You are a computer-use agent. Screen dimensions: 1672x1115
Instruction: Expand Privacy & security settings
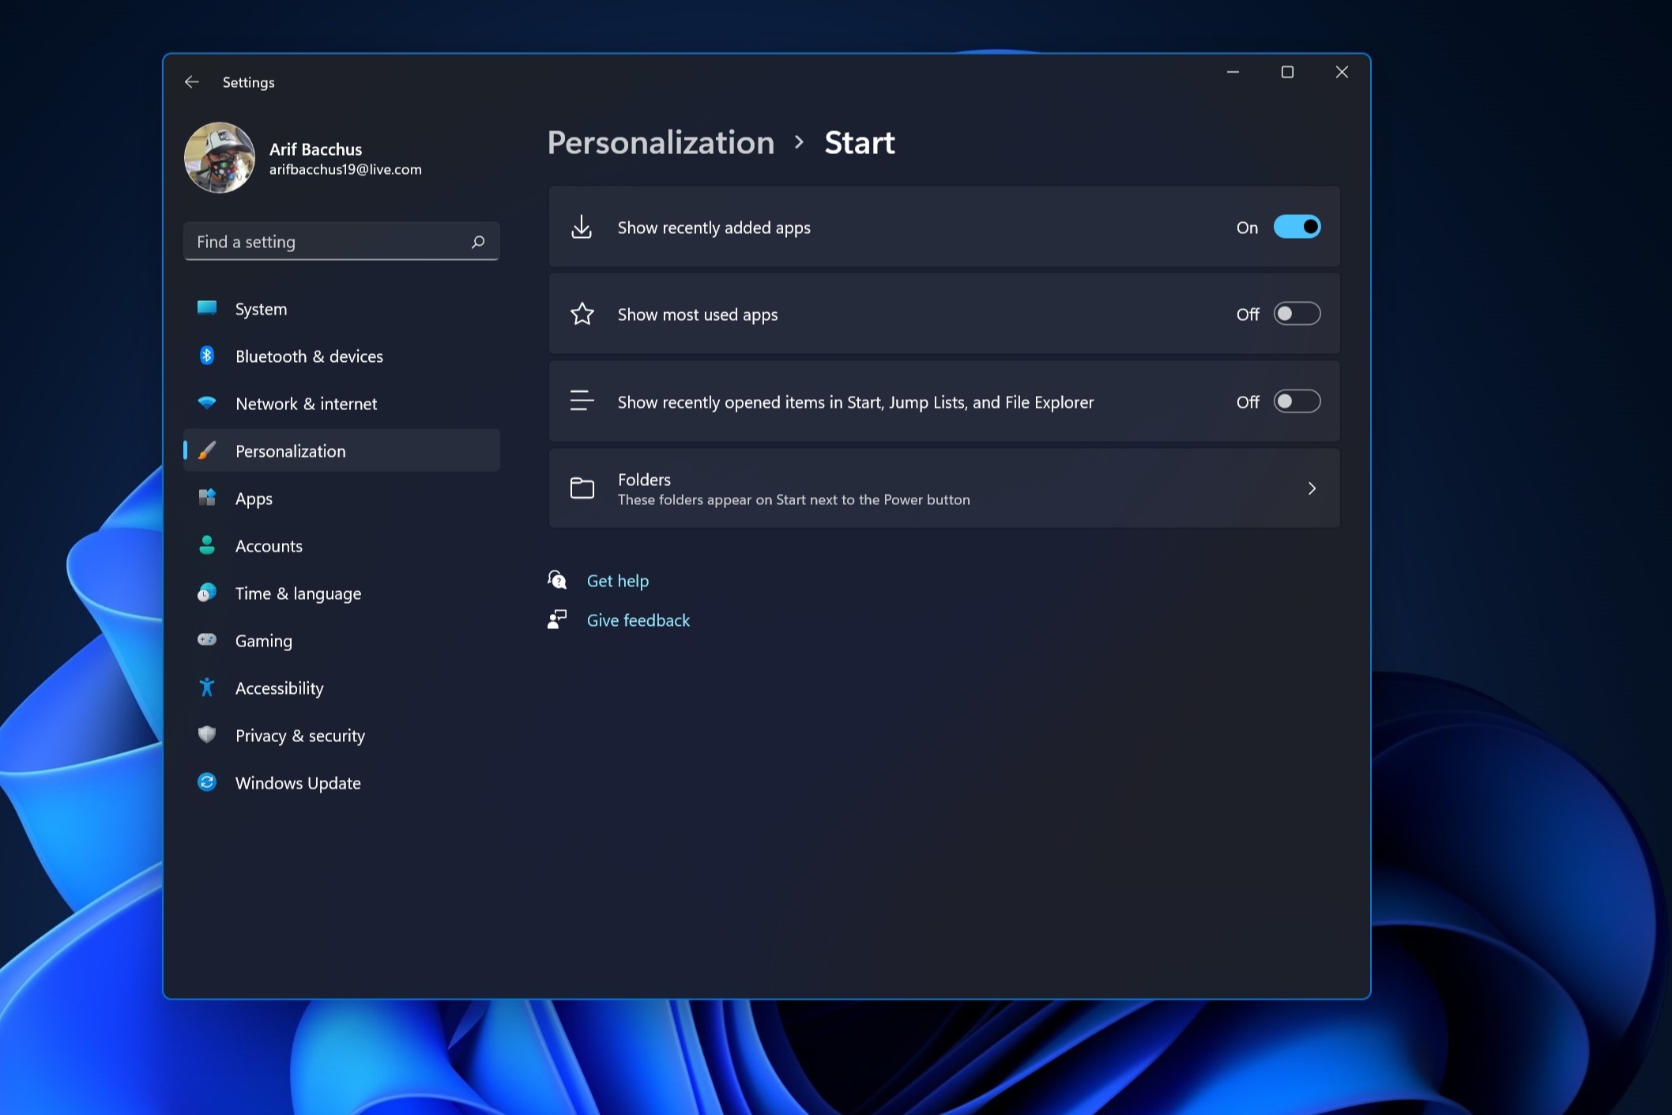click(x=299, y=734)
